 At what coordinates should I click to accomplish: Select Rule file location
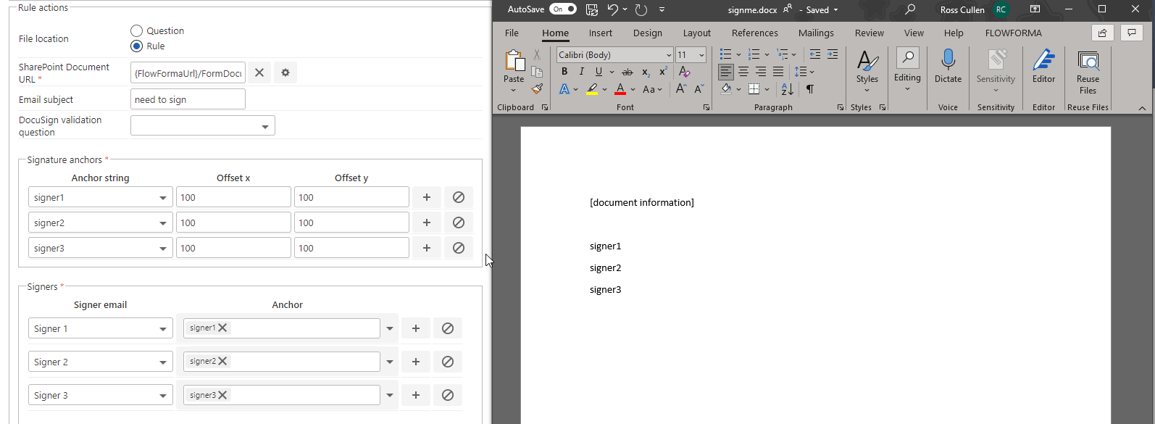(136, 46)
